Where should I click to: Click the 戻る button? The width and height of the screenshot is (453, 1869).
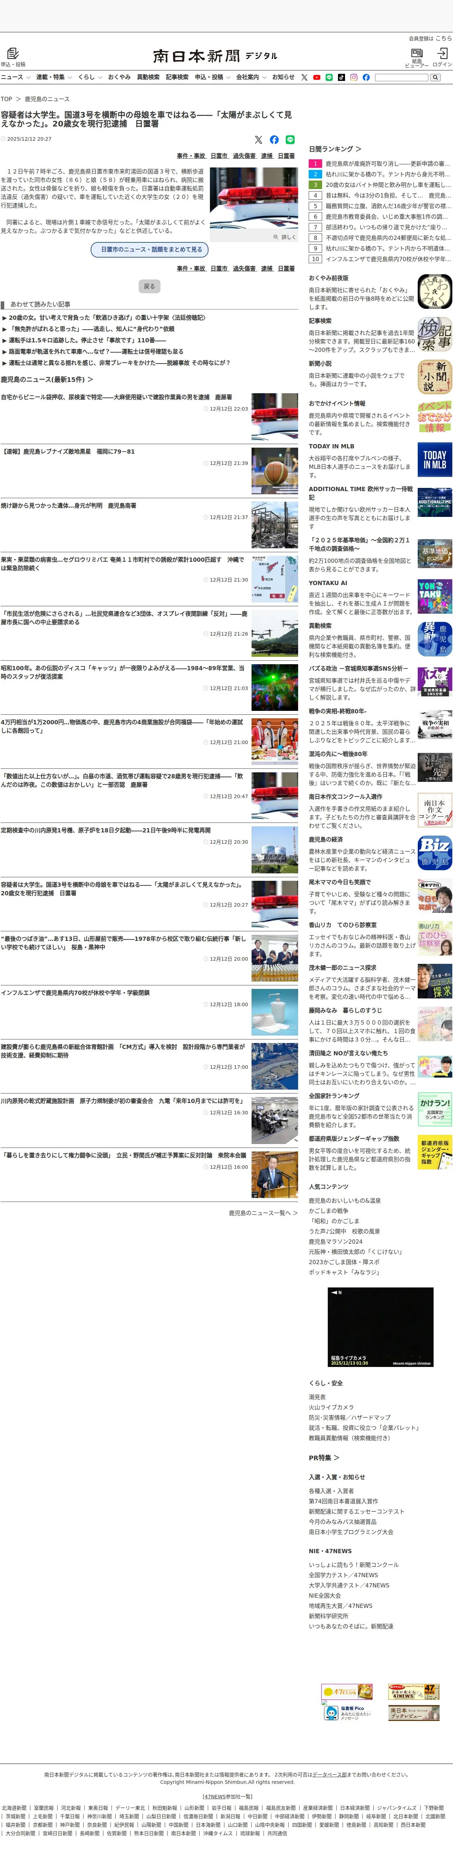(x=149, y=286)
